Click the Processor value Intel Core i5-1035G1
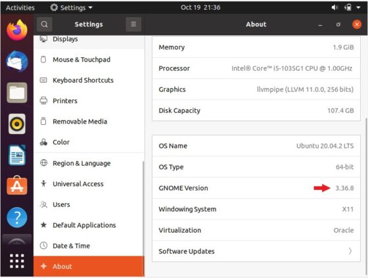This screenshot has width=368, height=278. pyautogui.click(x=292, y=68)
